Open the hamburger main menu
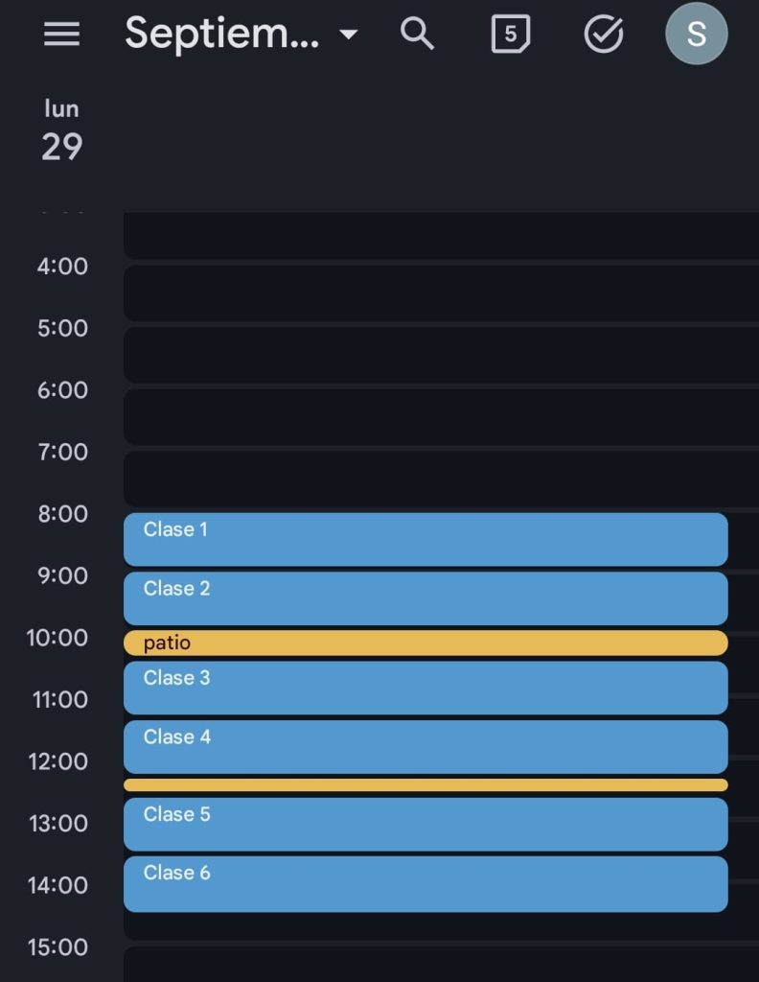The image size is (759, 982). (x=61, y=35)
